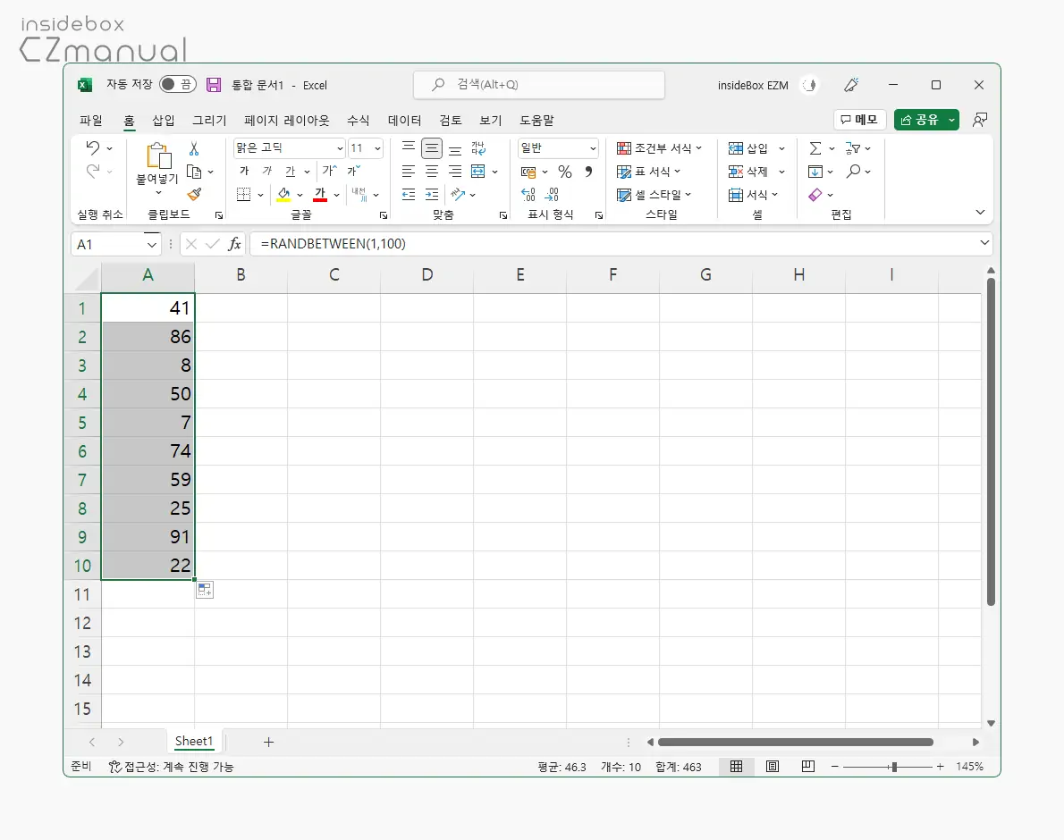Open Format as Table dropdown 표 서식
The width and height of the screenshot is (1064, 840).
click(649, 172)
